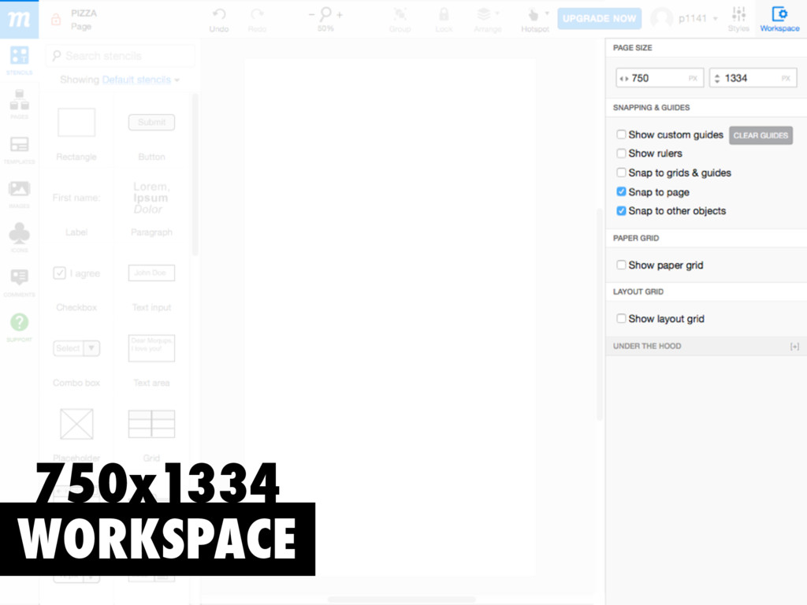Click the stencils panel vertical scrollbar
This screenshot has height=605, width=807.
195,175
